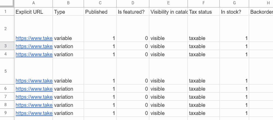Open the URL link in row 2
This screenshot has height=120, width=273.
(x=34, y=38)
